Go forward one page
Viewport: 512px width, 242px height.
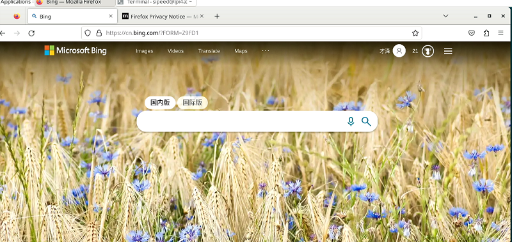pos(17,33)
